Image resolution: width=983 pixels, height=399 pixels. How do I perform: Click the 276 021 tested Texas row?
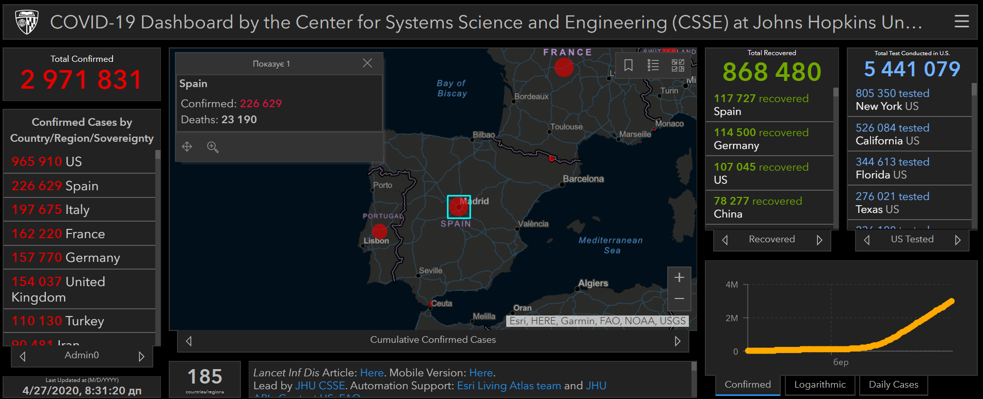[910, 203]
